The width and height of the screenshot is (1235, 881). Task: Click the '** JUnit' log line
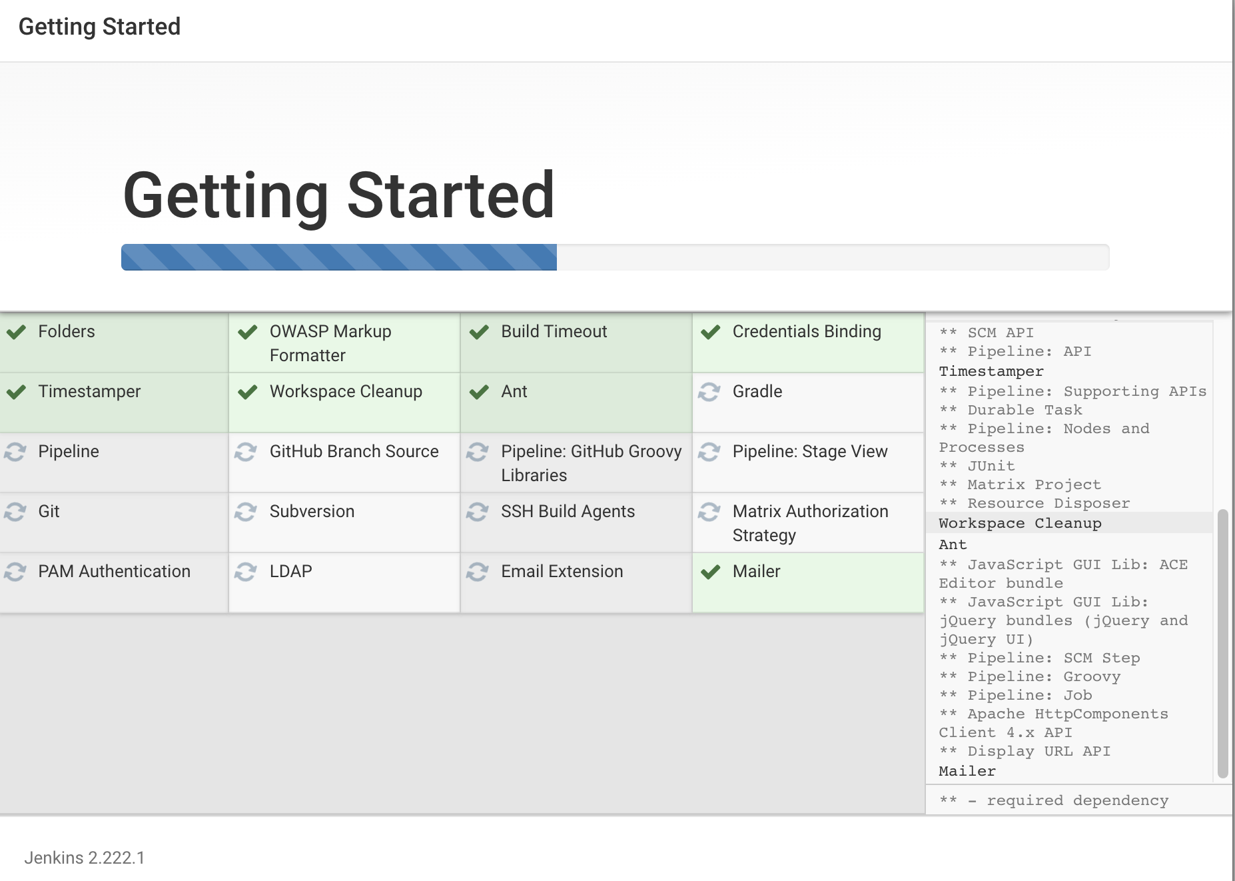(977, 466)
